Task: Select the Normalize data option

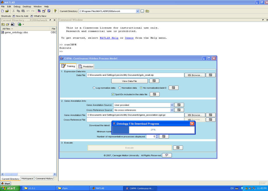Action: coord(120,88)
